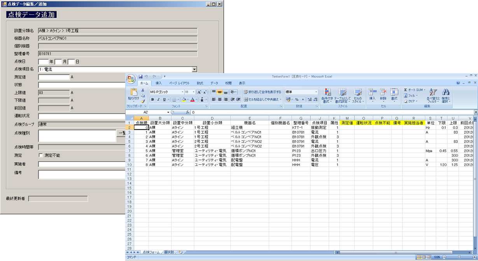Click the Office button orb
This screenshot has width=478, height=261.
click(131, 78)
